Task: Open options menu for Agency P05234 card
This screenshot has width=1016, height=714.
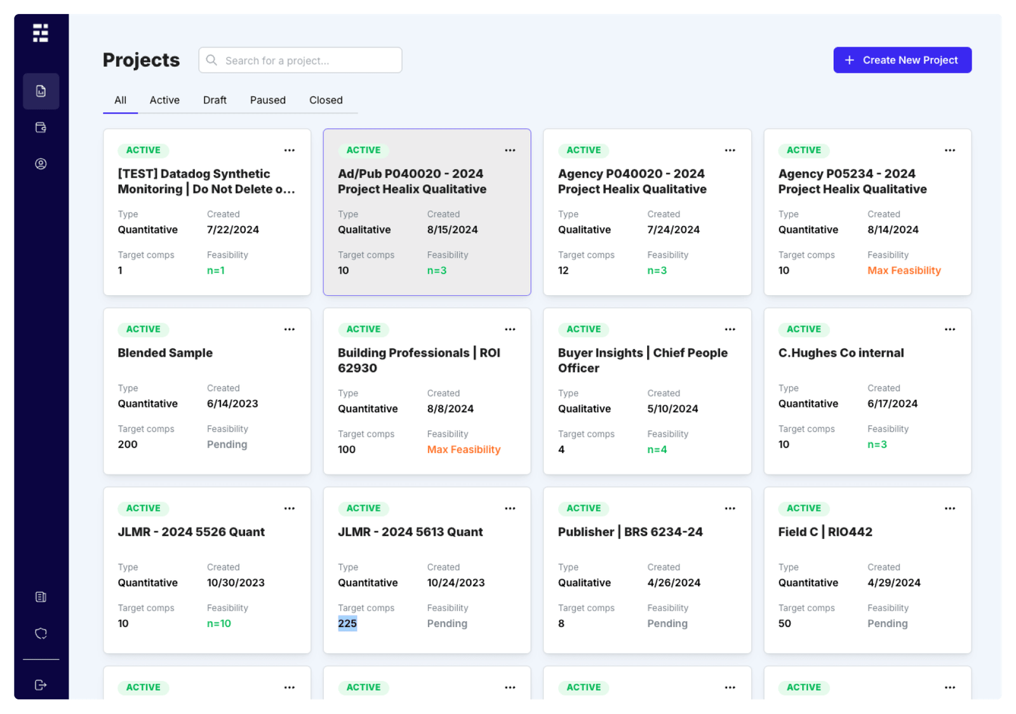Action: tap(950, 150)
